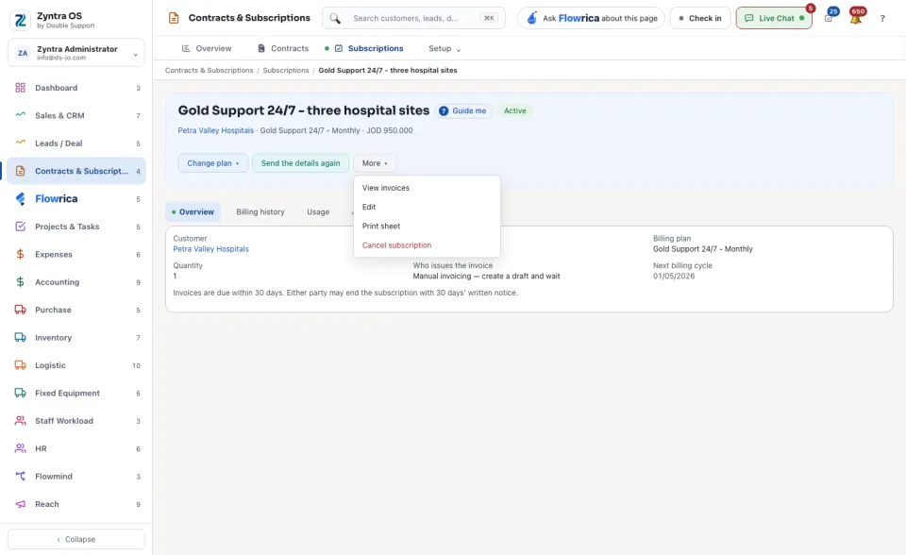Open the Dashboard sidebar icon
Screen dimensions: 906x555
pos(20,88)
